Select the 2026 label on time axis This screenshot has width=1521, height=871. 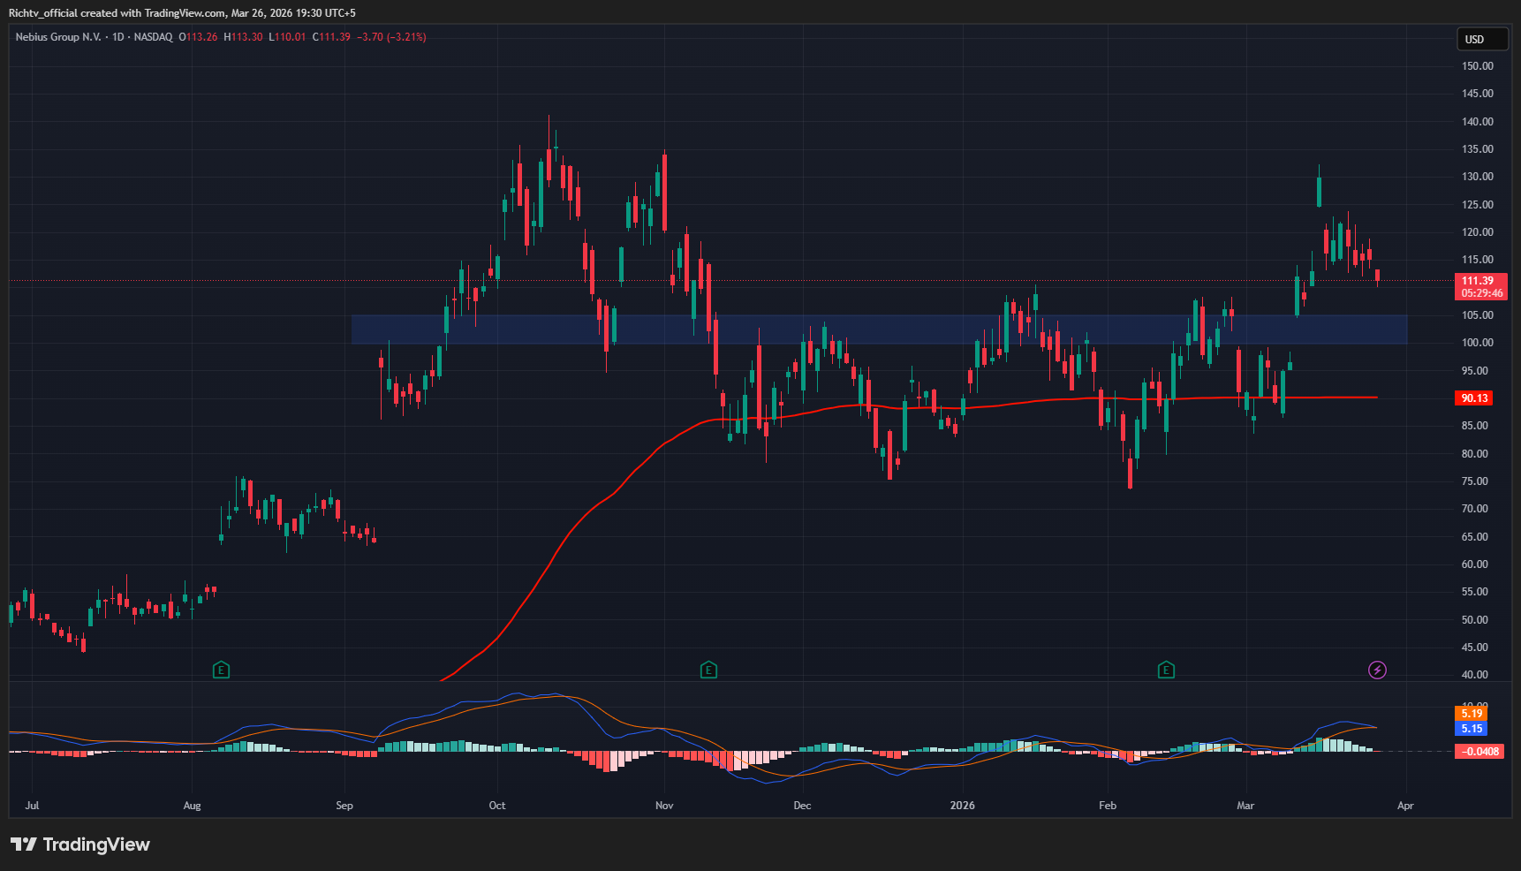coord(962,806)
